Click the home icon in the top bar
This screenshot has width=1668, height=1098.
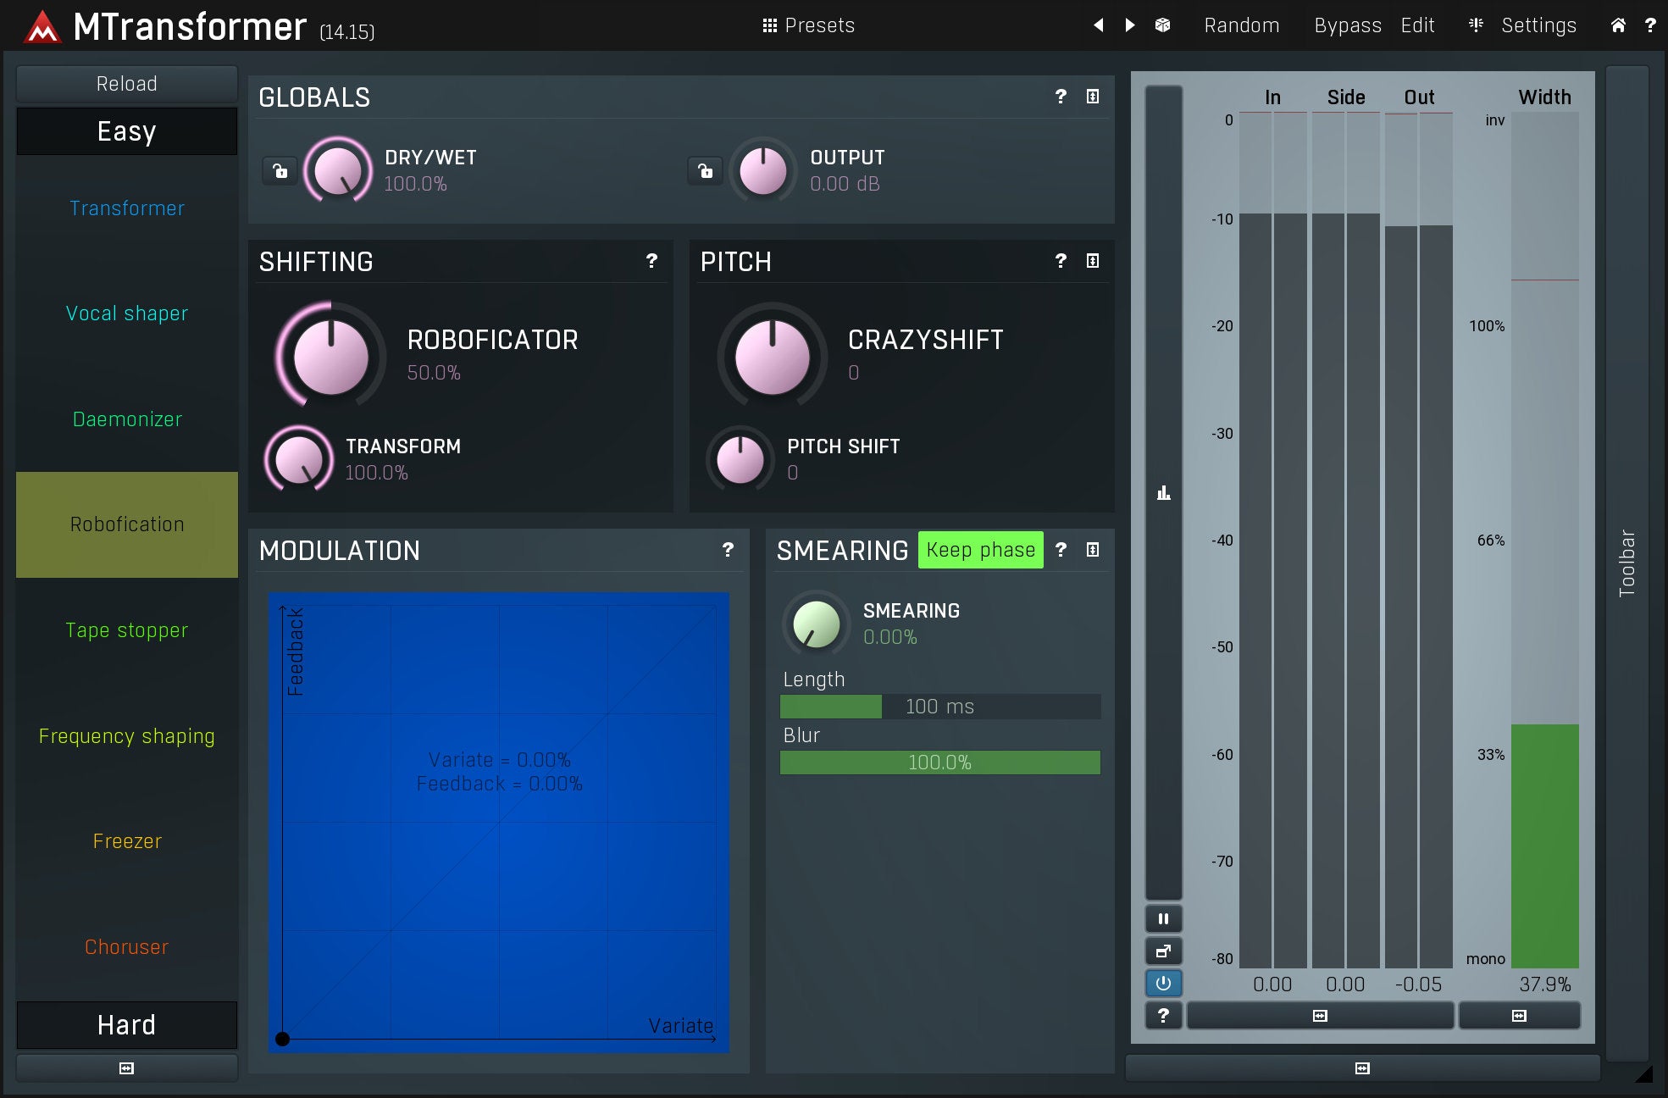click(1617, 25)
